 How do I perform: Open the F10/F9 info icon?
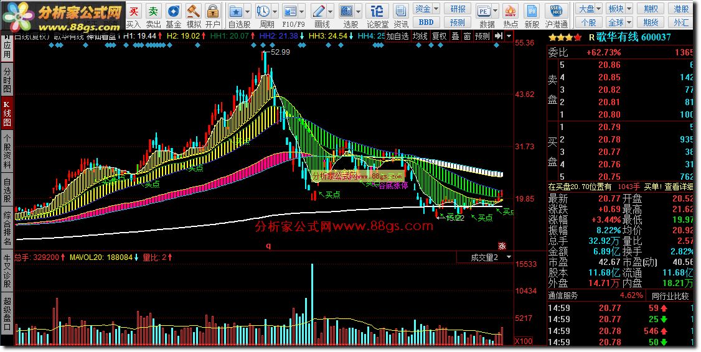coord(290,11)
